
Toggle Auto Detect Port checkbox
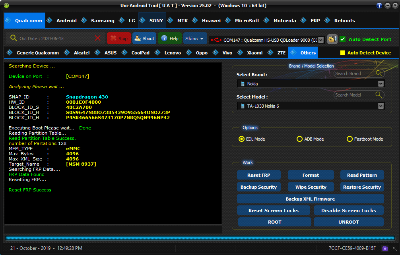[343, 39]
